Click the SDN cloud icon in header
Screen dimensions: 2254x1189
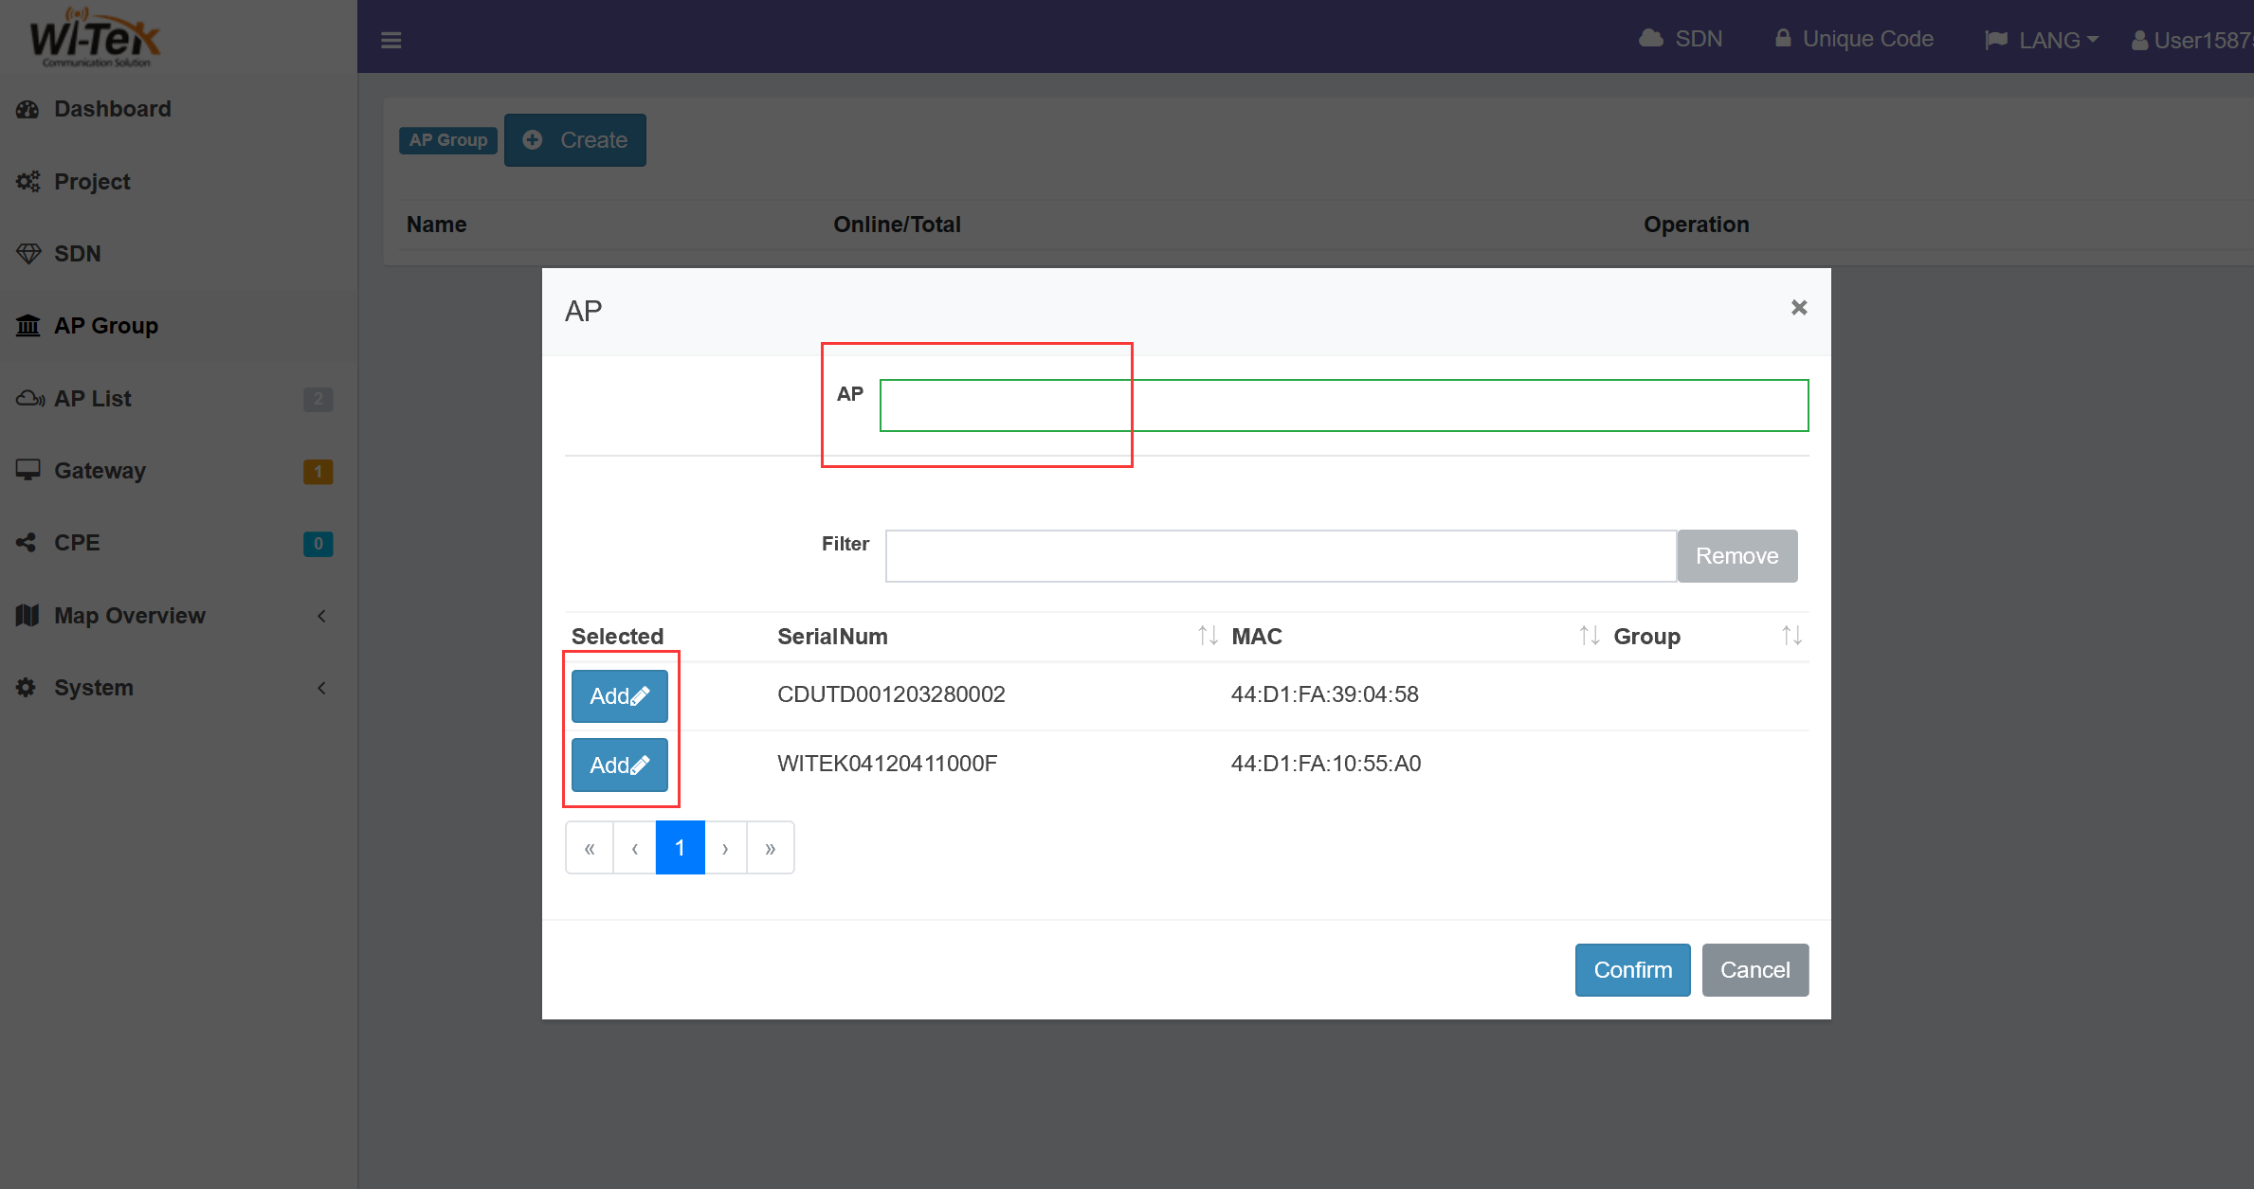click(x=1651, y=39)
